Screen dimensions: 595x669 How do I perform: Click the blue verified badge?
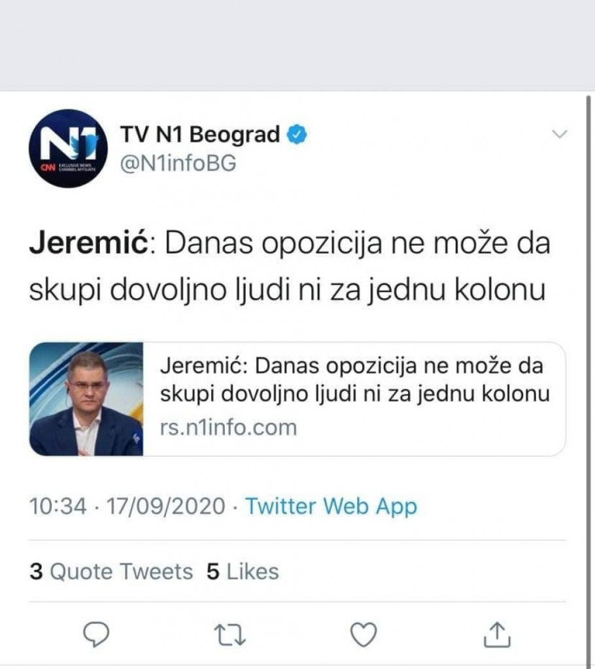point(297,133)
